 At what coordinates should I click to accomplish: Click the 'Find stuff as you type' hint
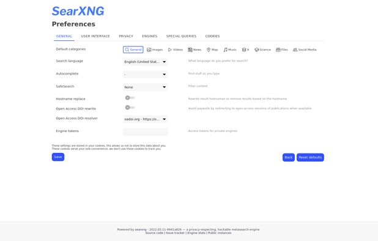tap(204, 73)
